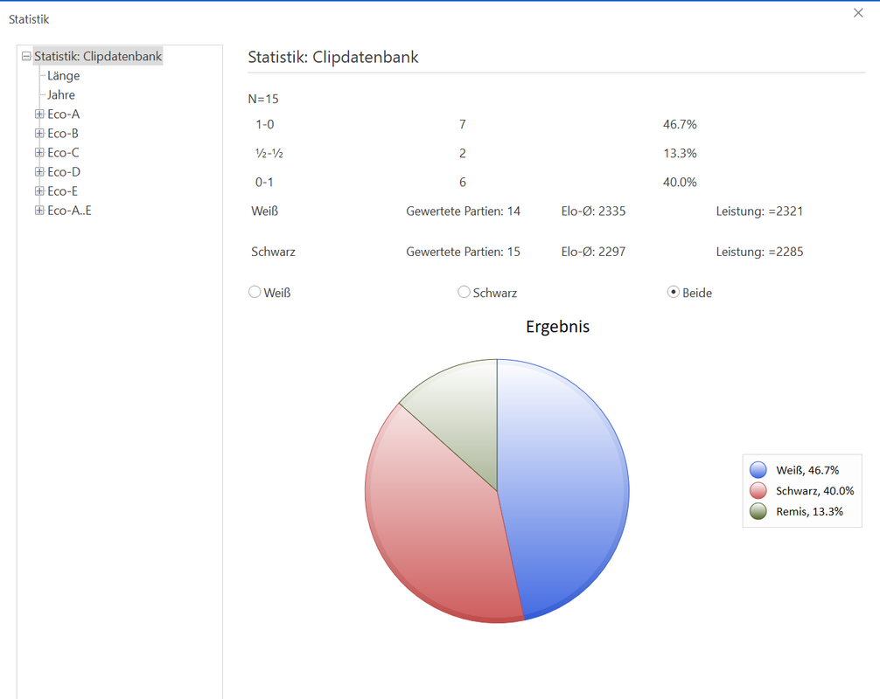The height and width of the screenshot is (699, 880).
Task: Click the N=15 label
Action: click(x=263, y=100)
